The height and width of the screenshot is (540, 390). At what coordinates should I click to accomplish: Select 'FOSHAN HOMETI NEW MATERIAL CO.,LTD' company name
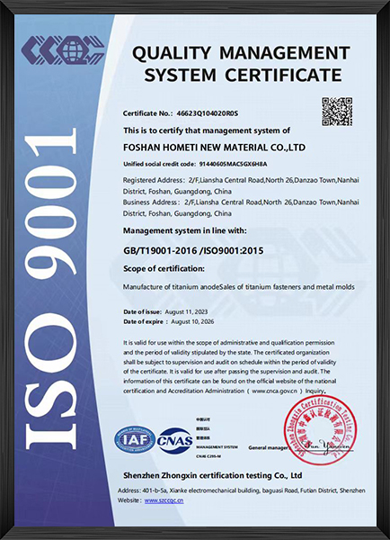(214, 148)
